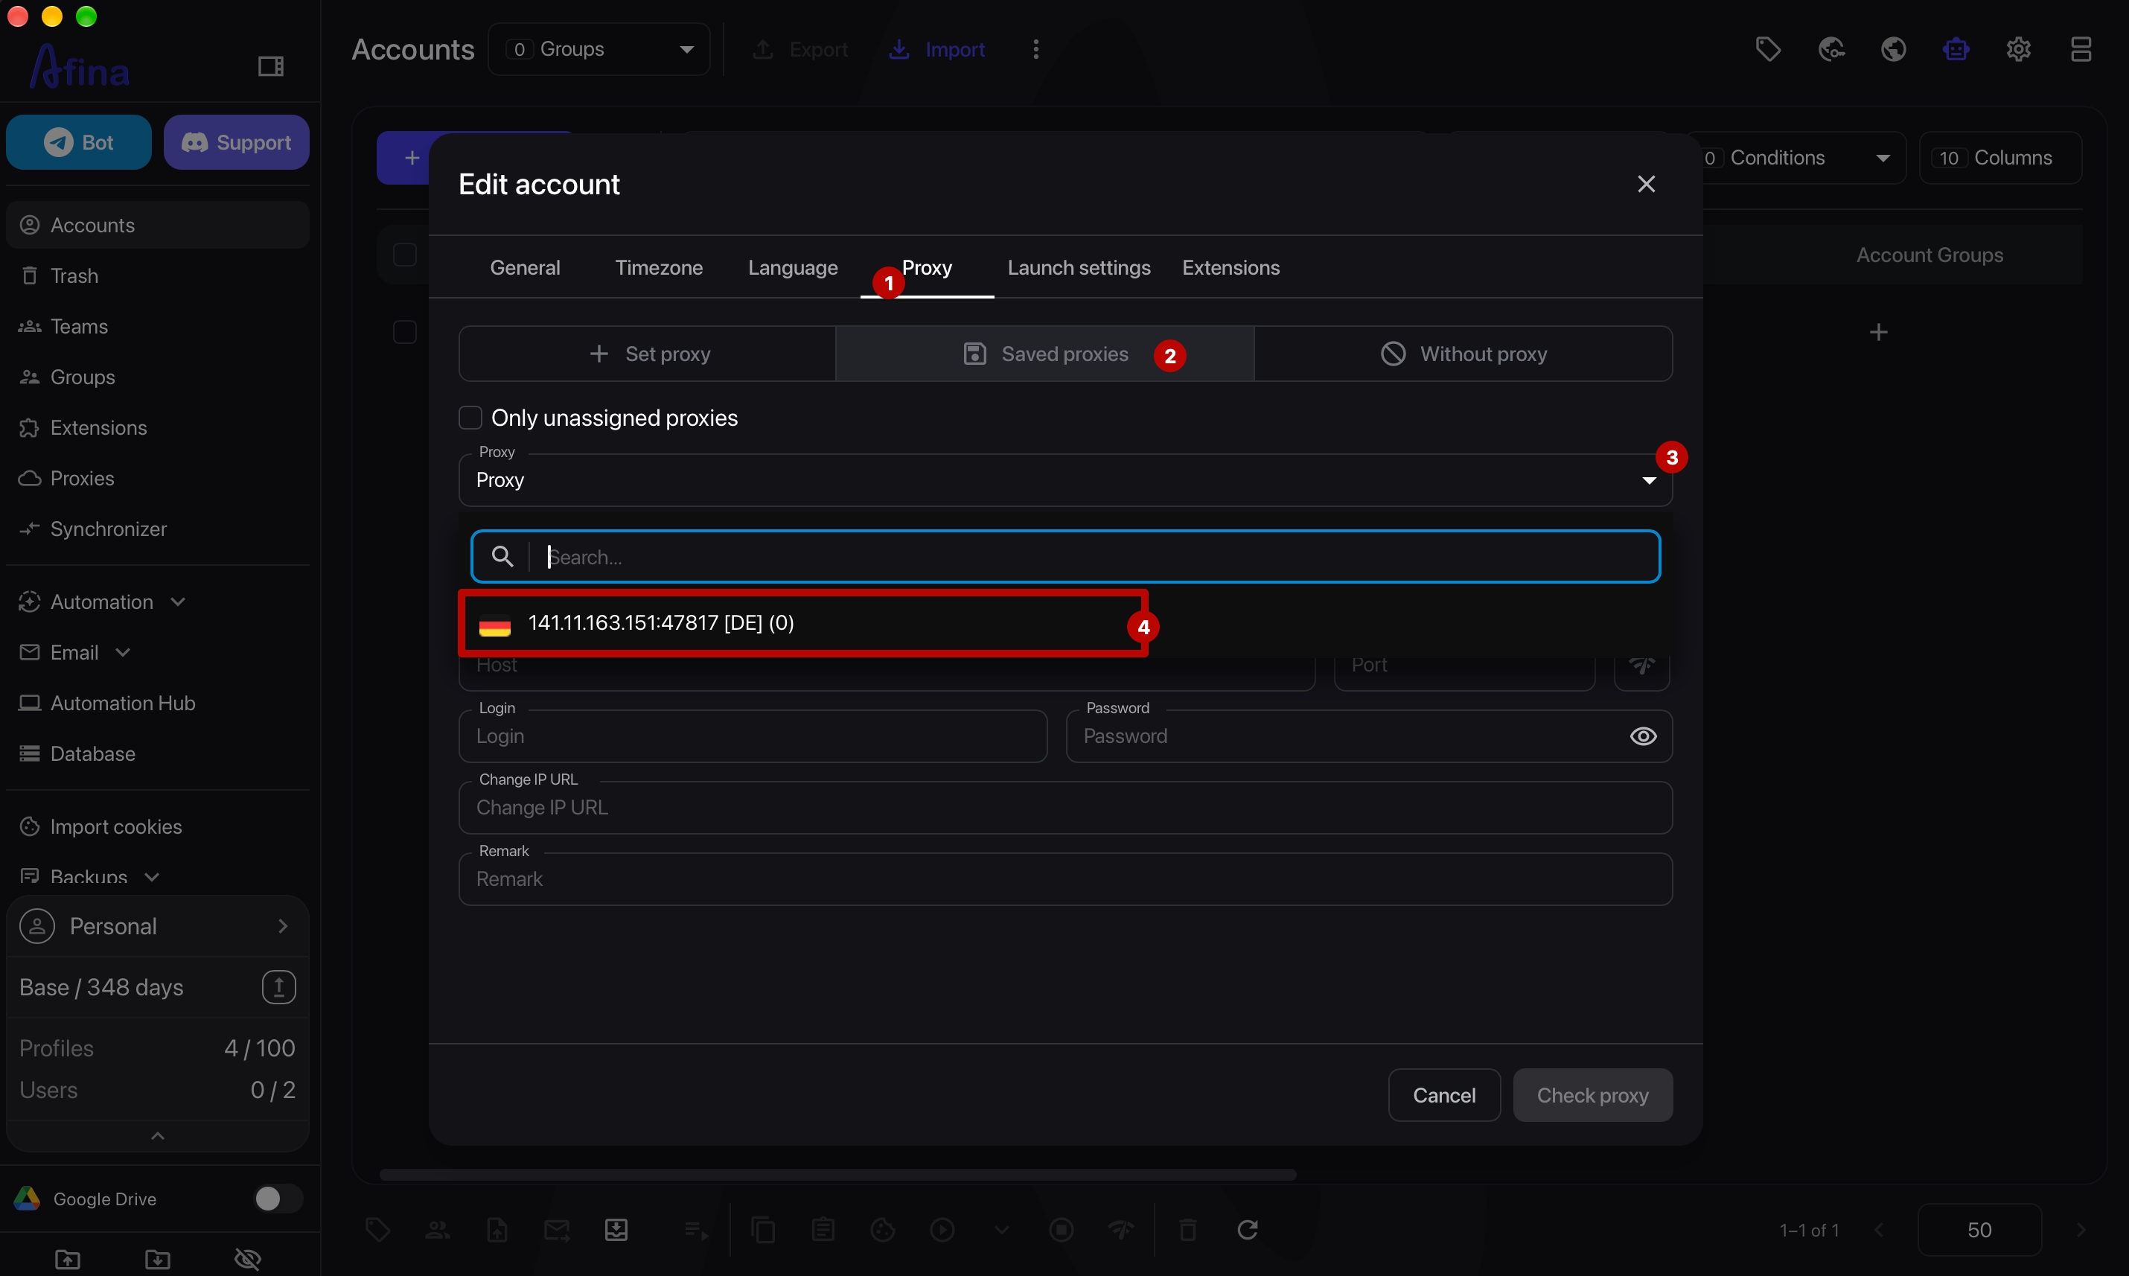Show password with eye icon
Viewport: 2129px width, 1276px height.
click(x=1642, y=736)
